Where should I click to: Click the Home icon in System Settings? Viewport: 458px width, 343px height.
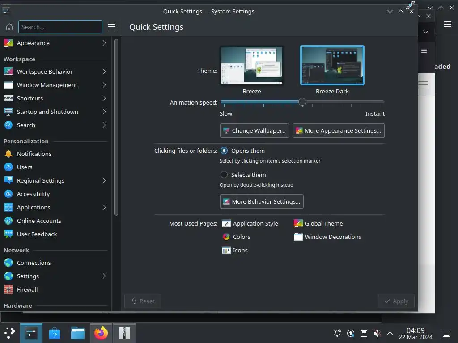point(9,27)
